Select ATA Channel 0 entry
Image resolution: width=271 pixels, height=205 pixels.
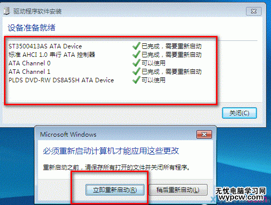(x=29, y=63)
